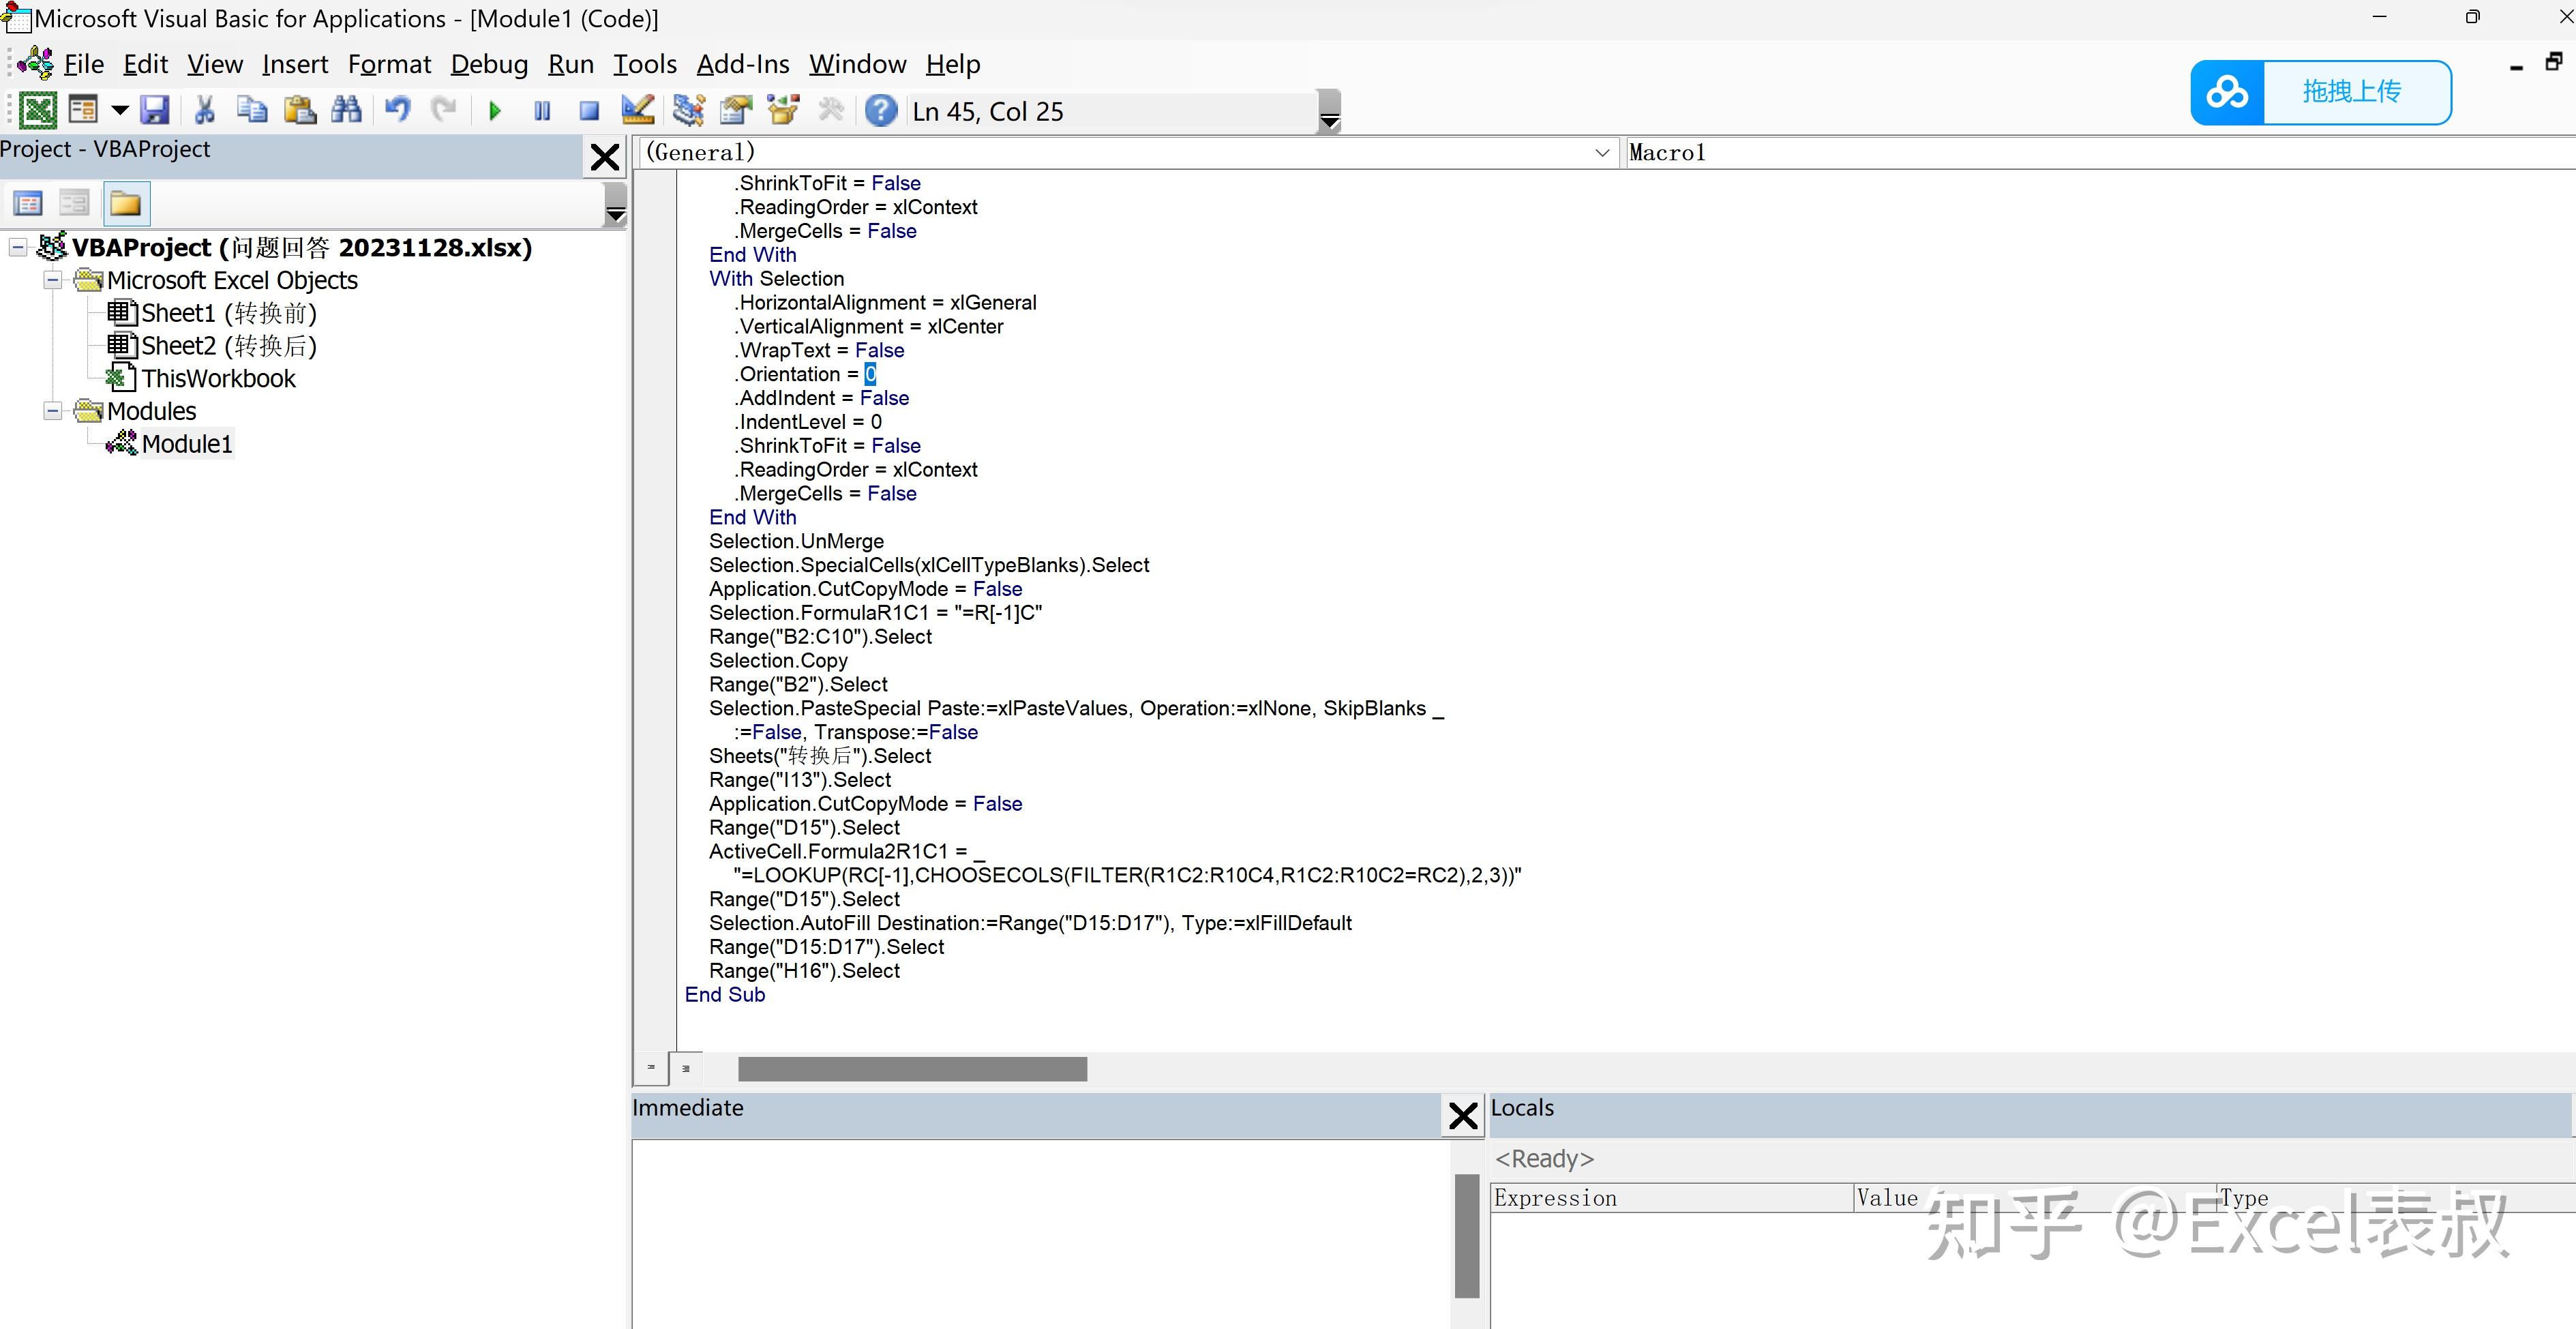Open the Project Explorer icon in toolbar
The width and height of the screenshot is (2576, 1329).
pos(688,110)
